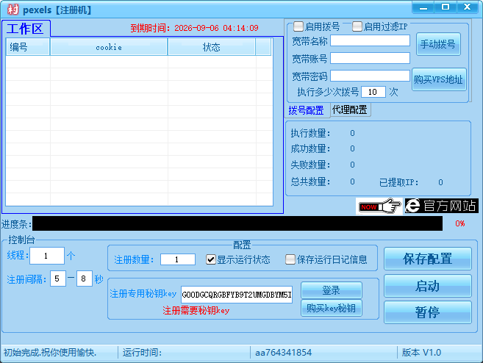Click 购买key秘钥 button
483x363 pixels.
point(331,308)
